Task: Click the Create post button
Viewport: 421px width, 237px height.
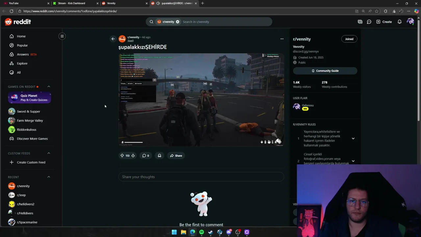Action: 384,22
